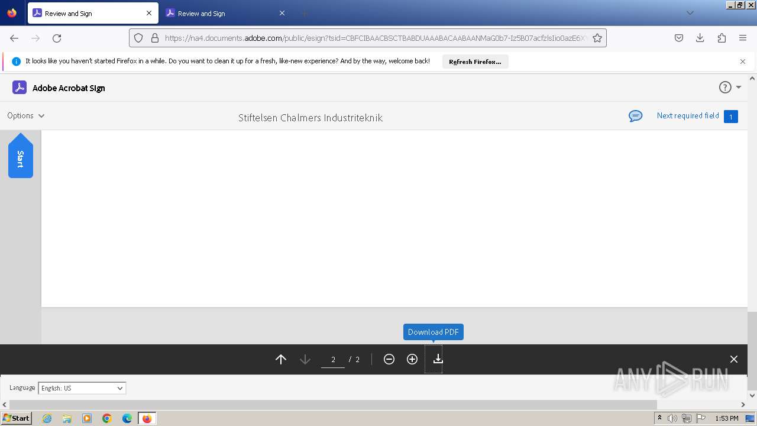Go to previous page with up arrow
Viewport: 757px width, 426px height.
[x=281, y=359]
